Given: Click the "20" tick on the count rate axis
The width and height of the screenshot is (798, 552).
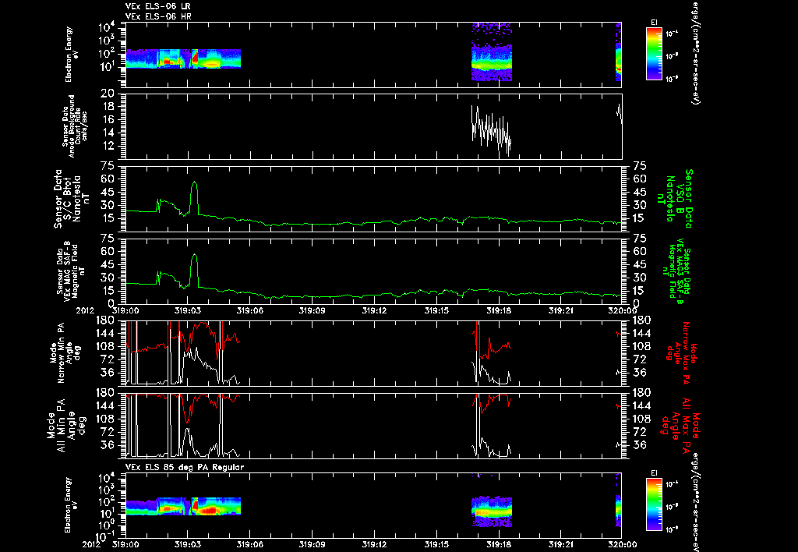Looking at the screenshot, I should click(108, 94).
